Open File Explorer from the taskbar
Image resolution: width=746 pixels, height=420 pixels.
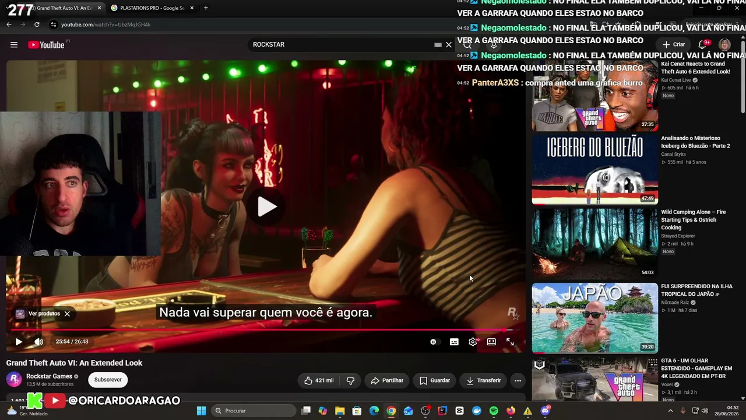pos(340,411)
